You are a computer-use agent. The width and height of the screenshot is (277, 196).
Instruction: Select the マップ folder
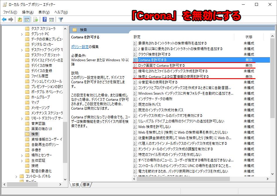pos(35,102)
